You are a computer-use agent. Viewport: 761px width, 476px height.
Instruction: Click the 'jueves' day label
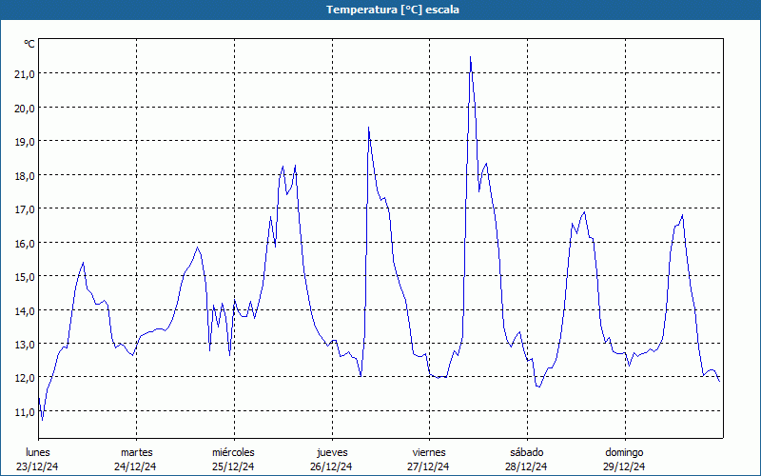[x=332, y=452]
